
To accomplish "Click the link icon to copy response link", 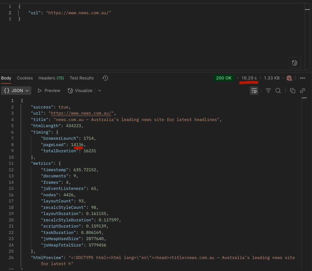I will coord(302,91).
